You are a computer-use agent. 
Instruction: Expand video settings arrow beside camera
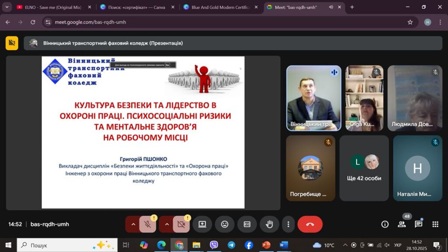[x=166, y=224]
